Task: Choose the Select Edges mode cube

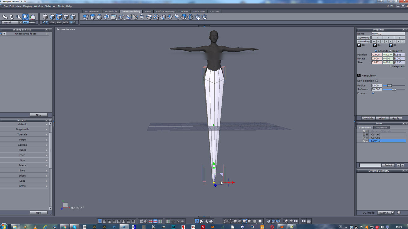Action: pos(59,17)
